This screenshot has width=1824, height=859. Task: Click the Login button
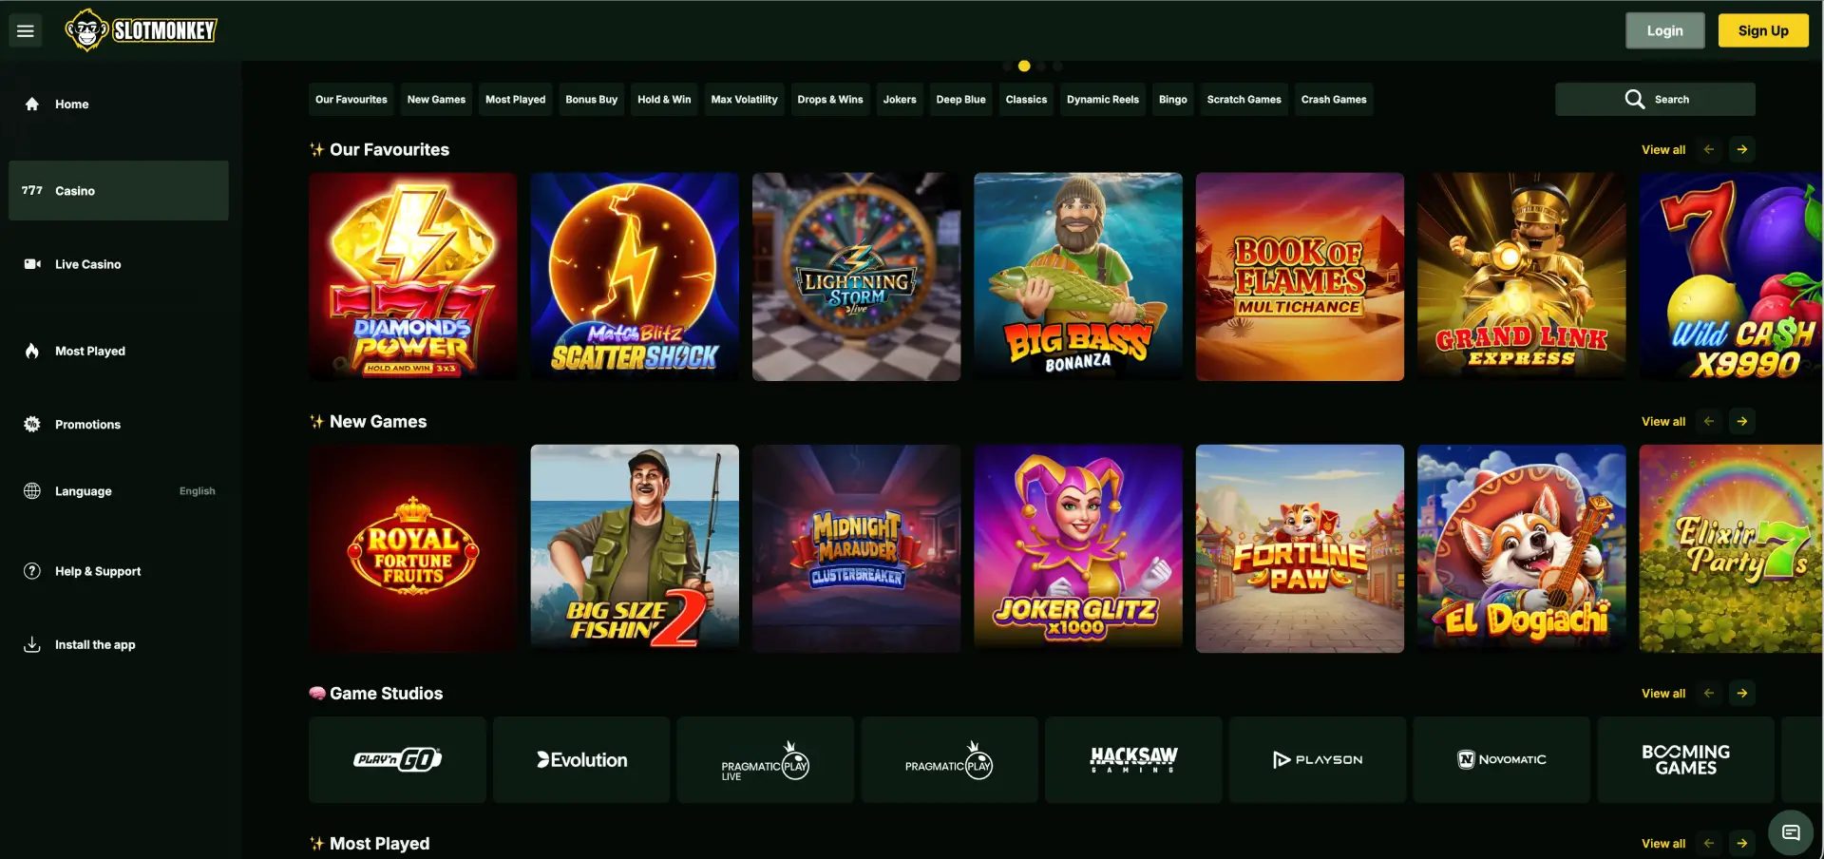tap(1664, 31)
